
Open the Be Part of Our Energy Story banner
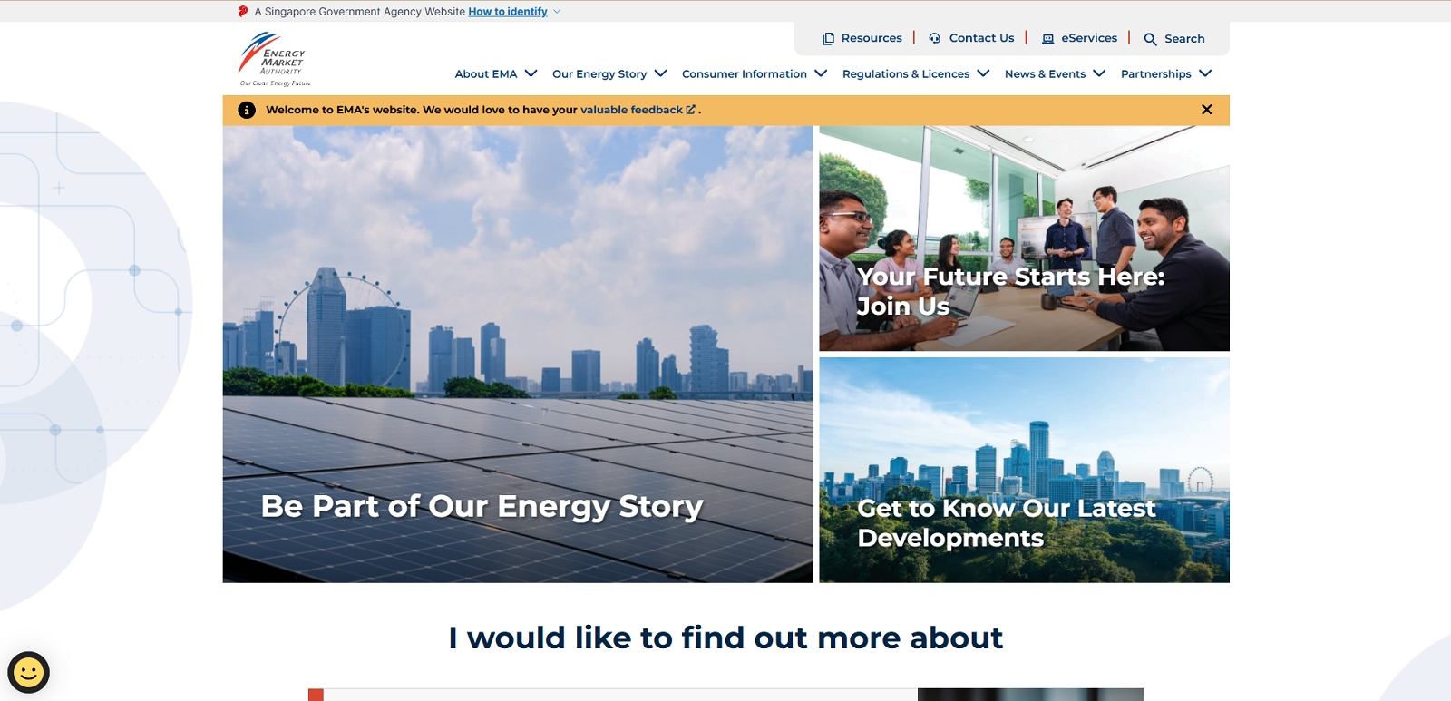point(518,355)
